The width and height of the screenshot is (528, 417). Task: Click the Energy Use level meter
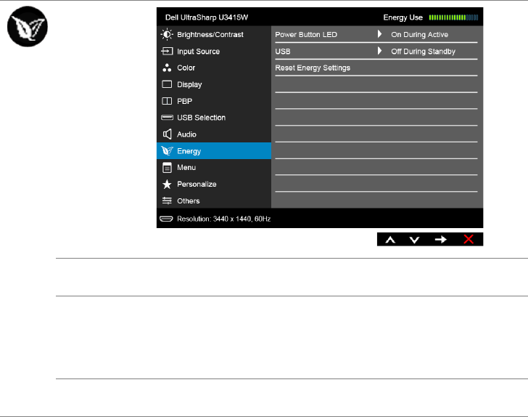[453, 17]
